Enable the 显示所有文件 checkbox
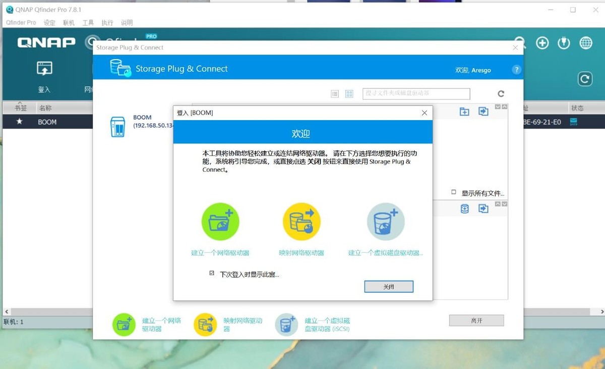 tap(453, 192)
